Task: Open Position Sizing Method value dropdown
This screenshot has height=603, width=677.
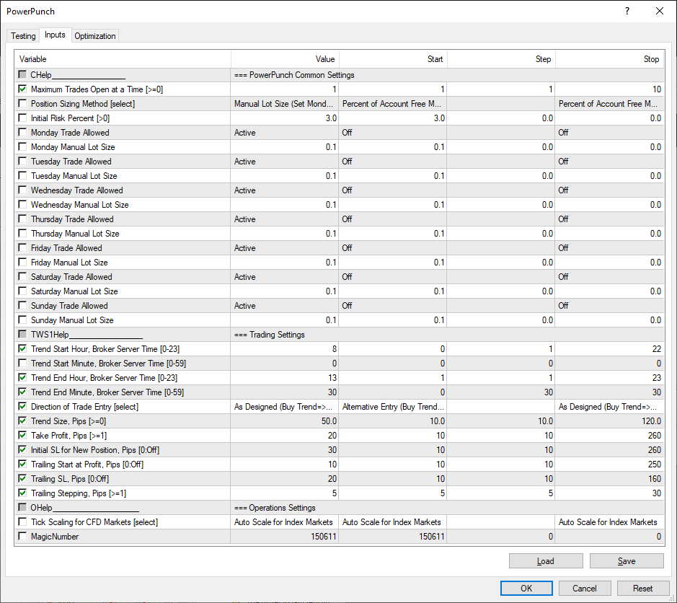Action: pyautogui.click(x=285, y=104)
